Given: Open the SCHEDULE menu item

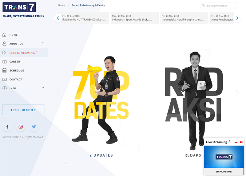Looking at the screenshot, I should coord(17,71).
